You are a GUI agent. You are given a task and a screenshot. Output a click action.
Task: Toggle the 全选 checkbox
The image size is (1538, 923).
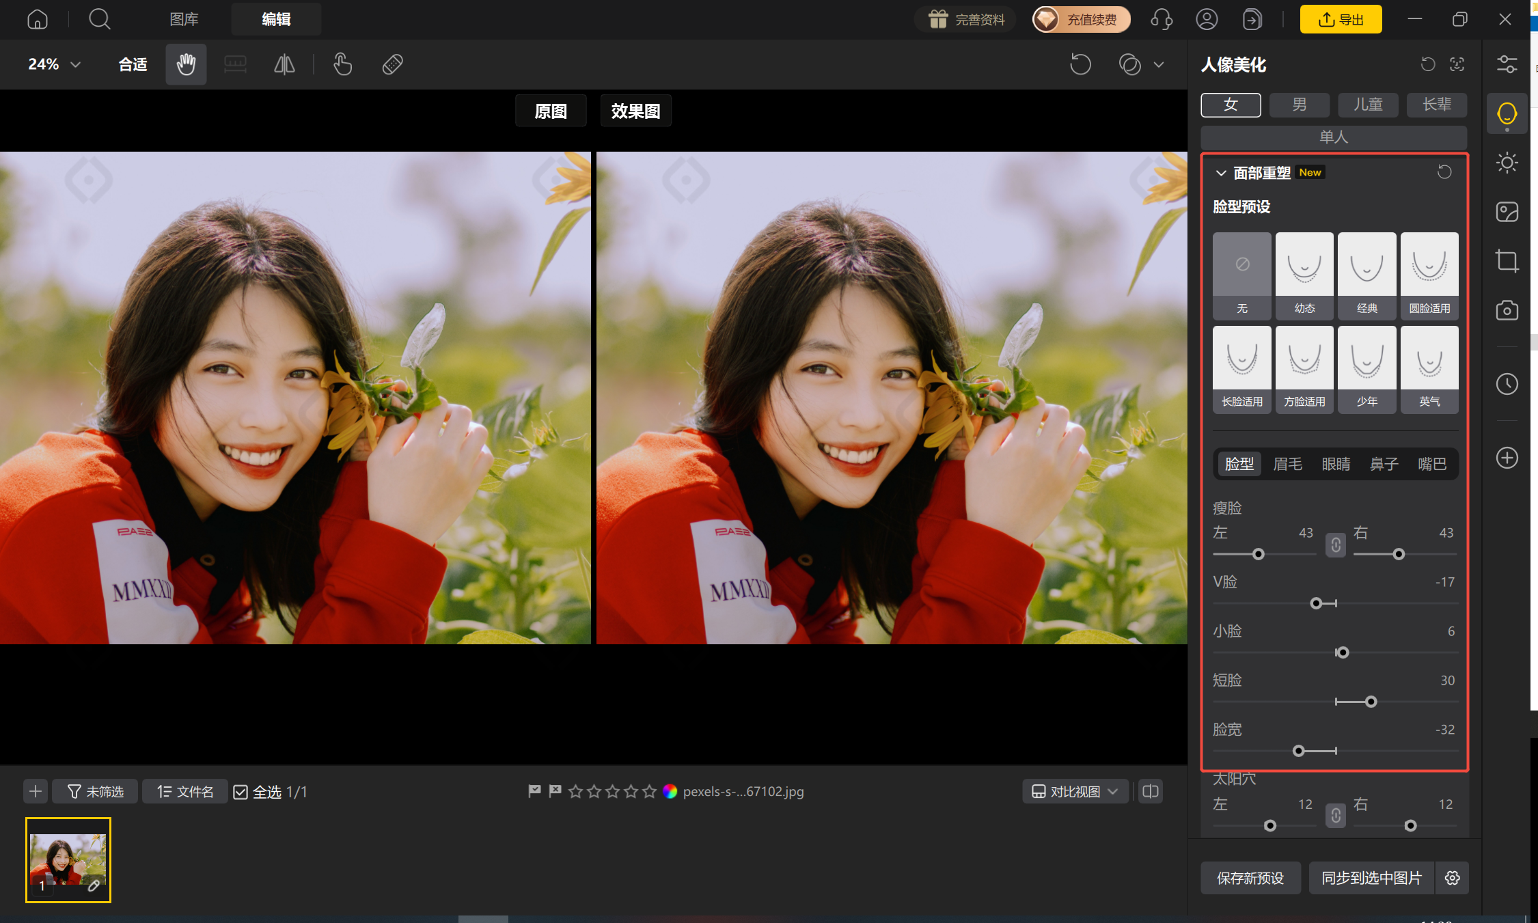click(241, 792)
